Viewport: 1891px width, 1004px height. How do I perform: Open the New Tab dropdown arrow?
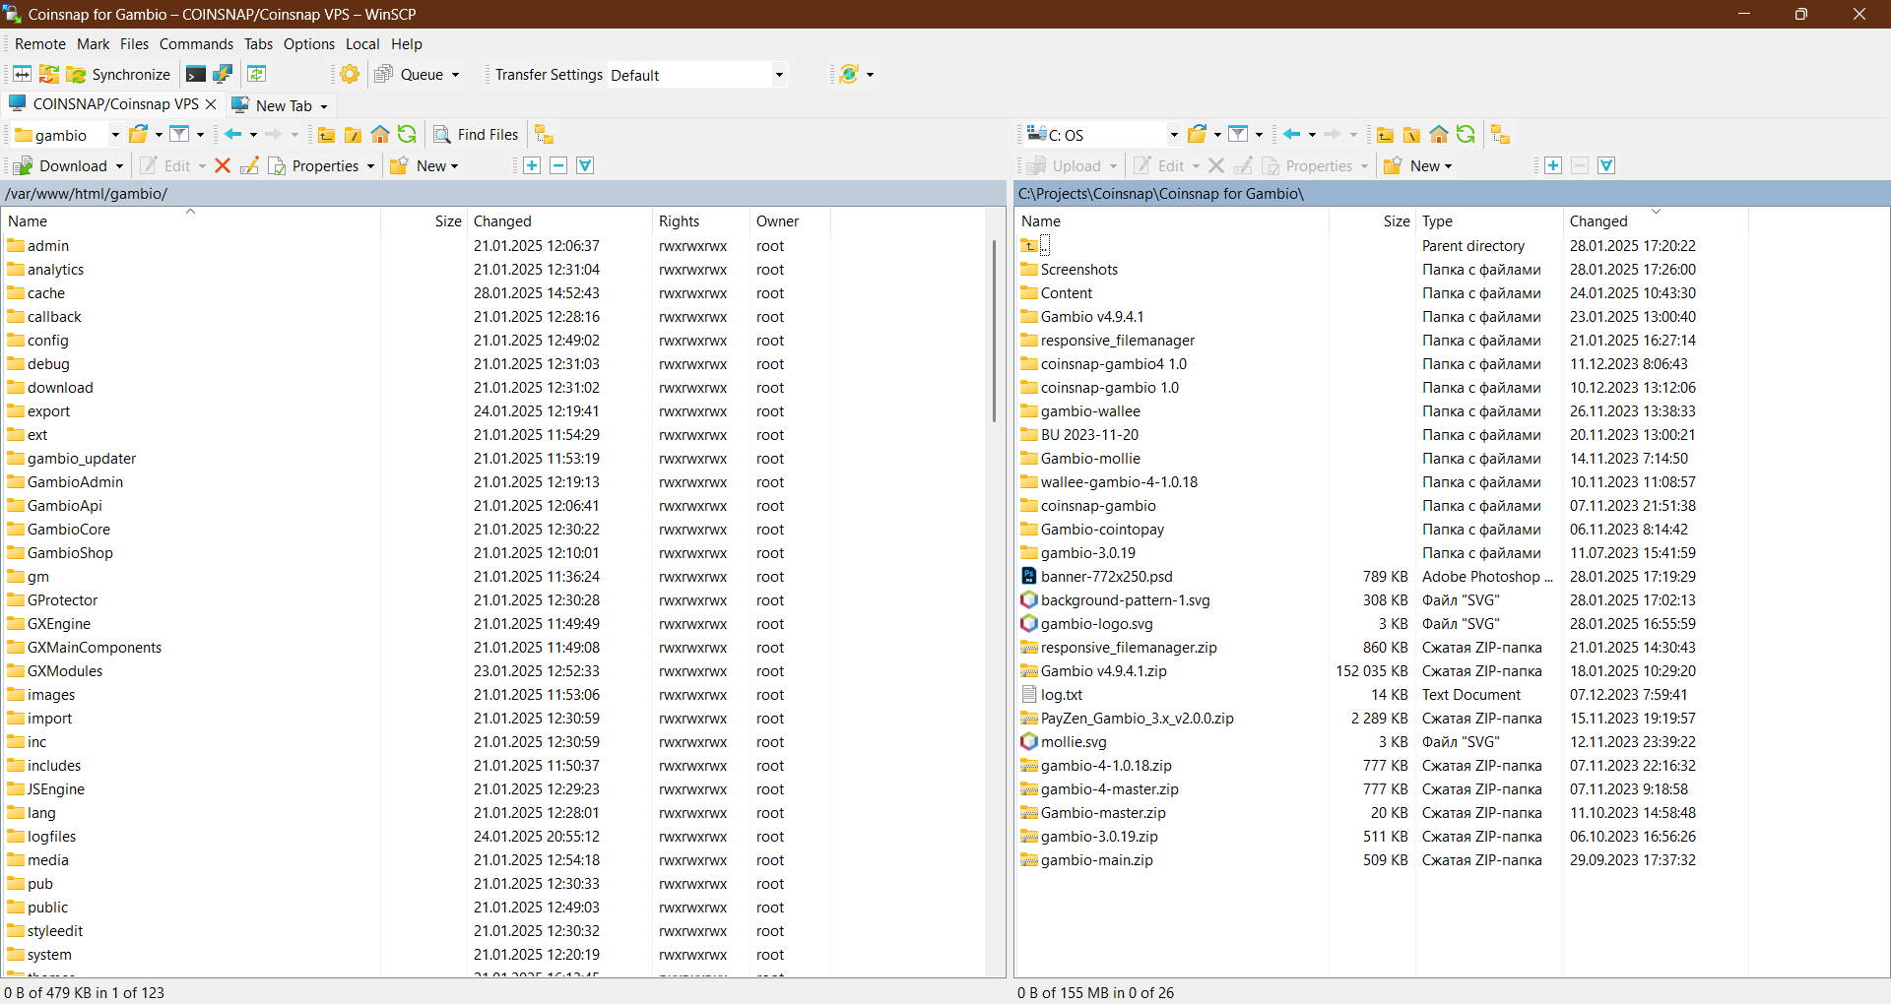[x=323, y=106]
